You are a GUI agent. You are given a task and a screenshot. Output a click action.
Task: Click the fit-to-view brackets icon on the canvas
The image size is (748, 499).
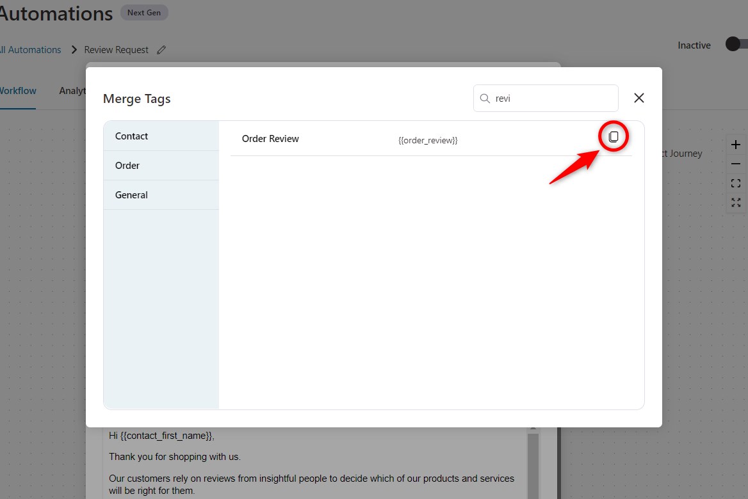click(735, 183)
